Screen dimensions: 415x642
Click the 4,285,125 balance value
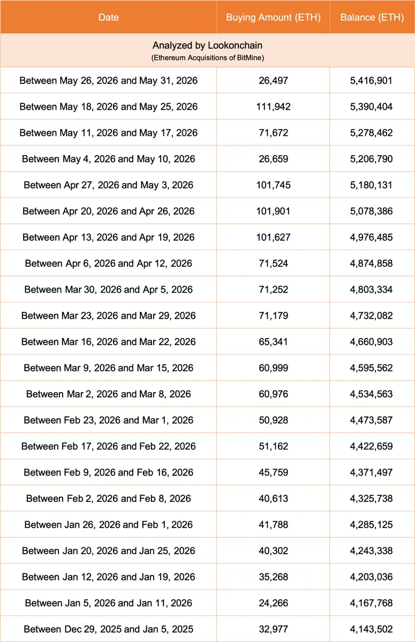[x=372, y=525]
